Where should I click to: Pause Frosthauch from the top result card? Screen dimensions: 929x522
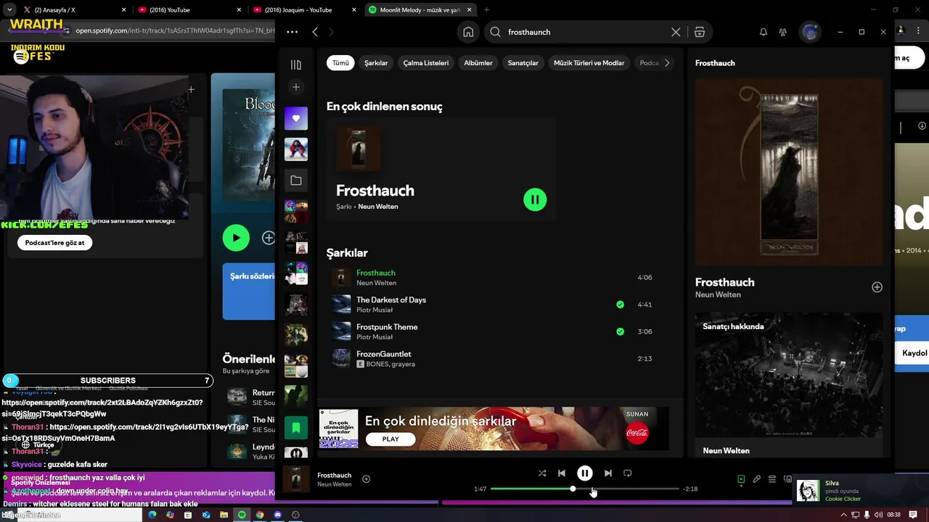point(535,199)
